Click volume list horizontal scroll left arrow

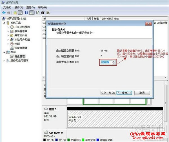(44, 77)
